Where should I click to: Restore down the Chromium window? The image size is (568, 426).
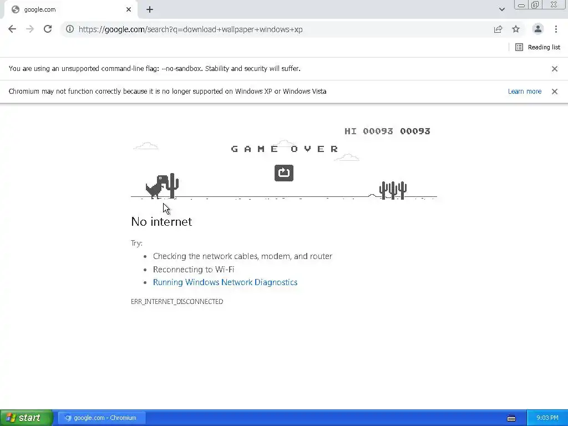click(x=535, y=5)
